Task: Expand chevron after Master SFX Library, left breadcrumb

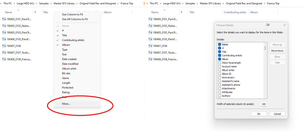Action: pyautogui.click(x=77, y=4)
